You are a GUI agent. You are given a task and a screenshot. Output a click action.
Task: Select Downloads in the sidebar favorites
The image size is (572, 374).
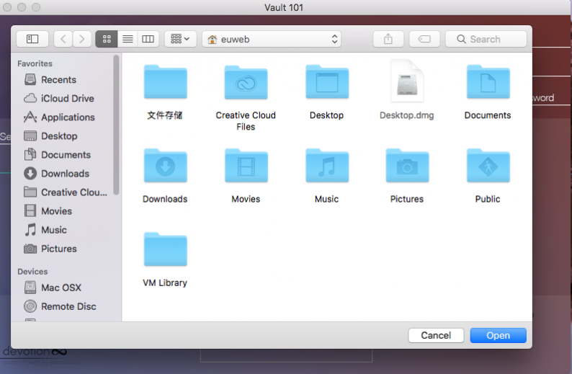65,174
